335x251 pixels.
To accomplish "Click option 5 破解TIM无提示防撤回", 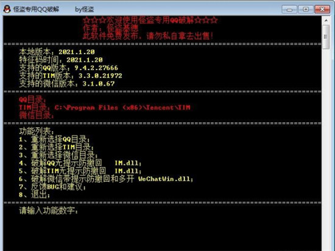I will 80,171.
